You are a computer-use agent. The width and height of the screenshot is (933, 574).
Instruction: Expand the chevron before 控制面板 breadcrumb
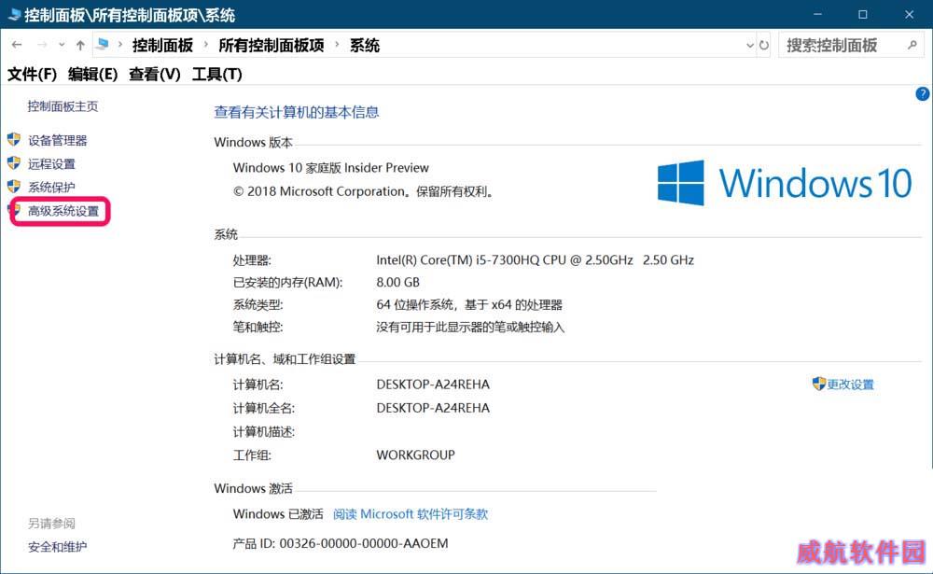coord(120,45)
